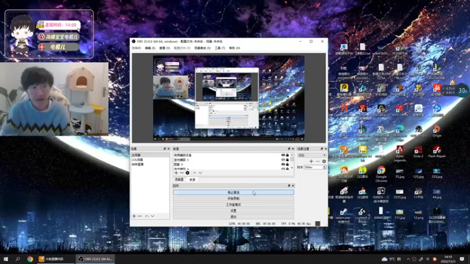The image size is (470, 264).
Task: Click Chrome icon in Windows taskbar
Action: coord(30,259)
